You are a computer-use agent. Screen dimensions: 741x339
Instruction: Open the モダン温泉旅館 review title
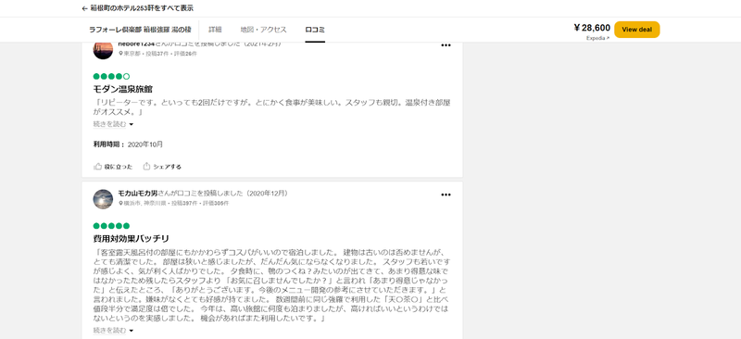123,89
